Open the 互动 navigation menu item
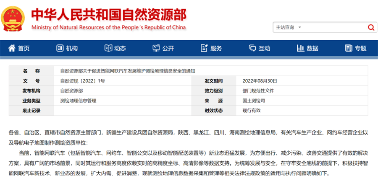 pos(260,48)
